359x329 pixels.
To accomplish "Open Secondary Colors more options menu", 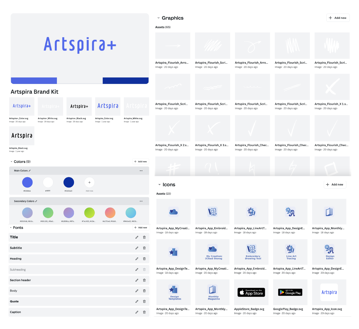I will coord(141,201).
